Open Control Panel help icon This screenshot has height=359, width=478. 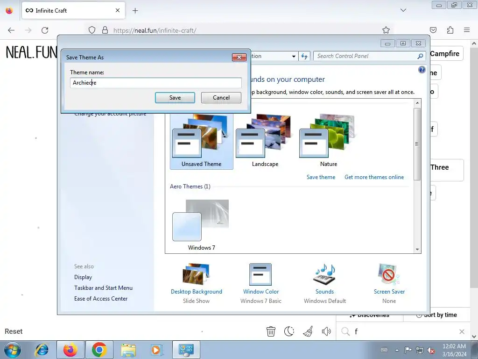click(422, 70)
